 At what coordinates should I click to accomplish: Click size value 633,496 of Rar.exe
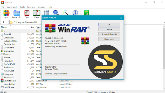click(x=31, y=54)
